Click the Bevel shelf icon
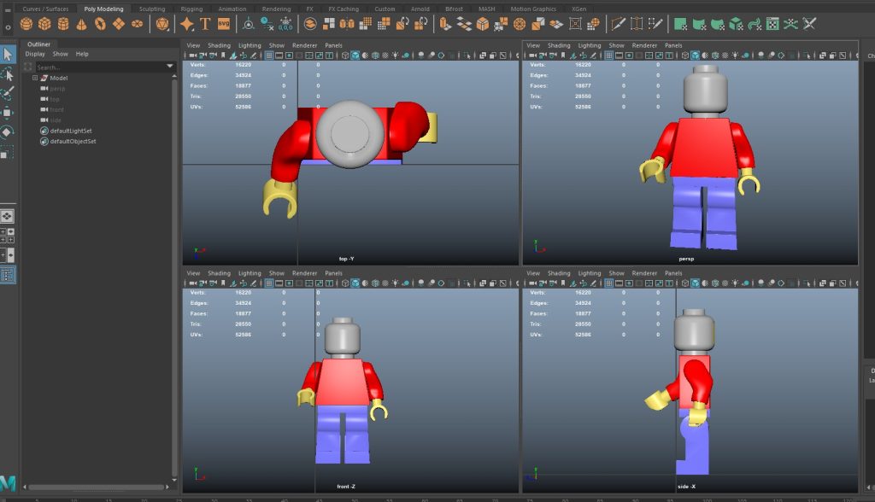 (483, 24)
